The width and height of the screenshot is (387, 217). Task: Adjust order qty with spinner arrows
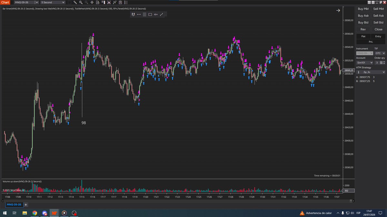(x=384, y=63)
